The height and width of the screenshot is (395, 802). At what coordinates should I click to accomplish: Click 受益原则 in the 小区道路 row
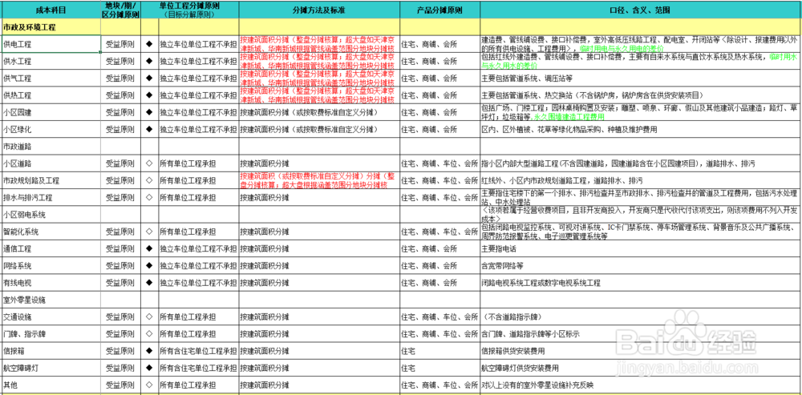pyautogui.click(x=120, y=163)
